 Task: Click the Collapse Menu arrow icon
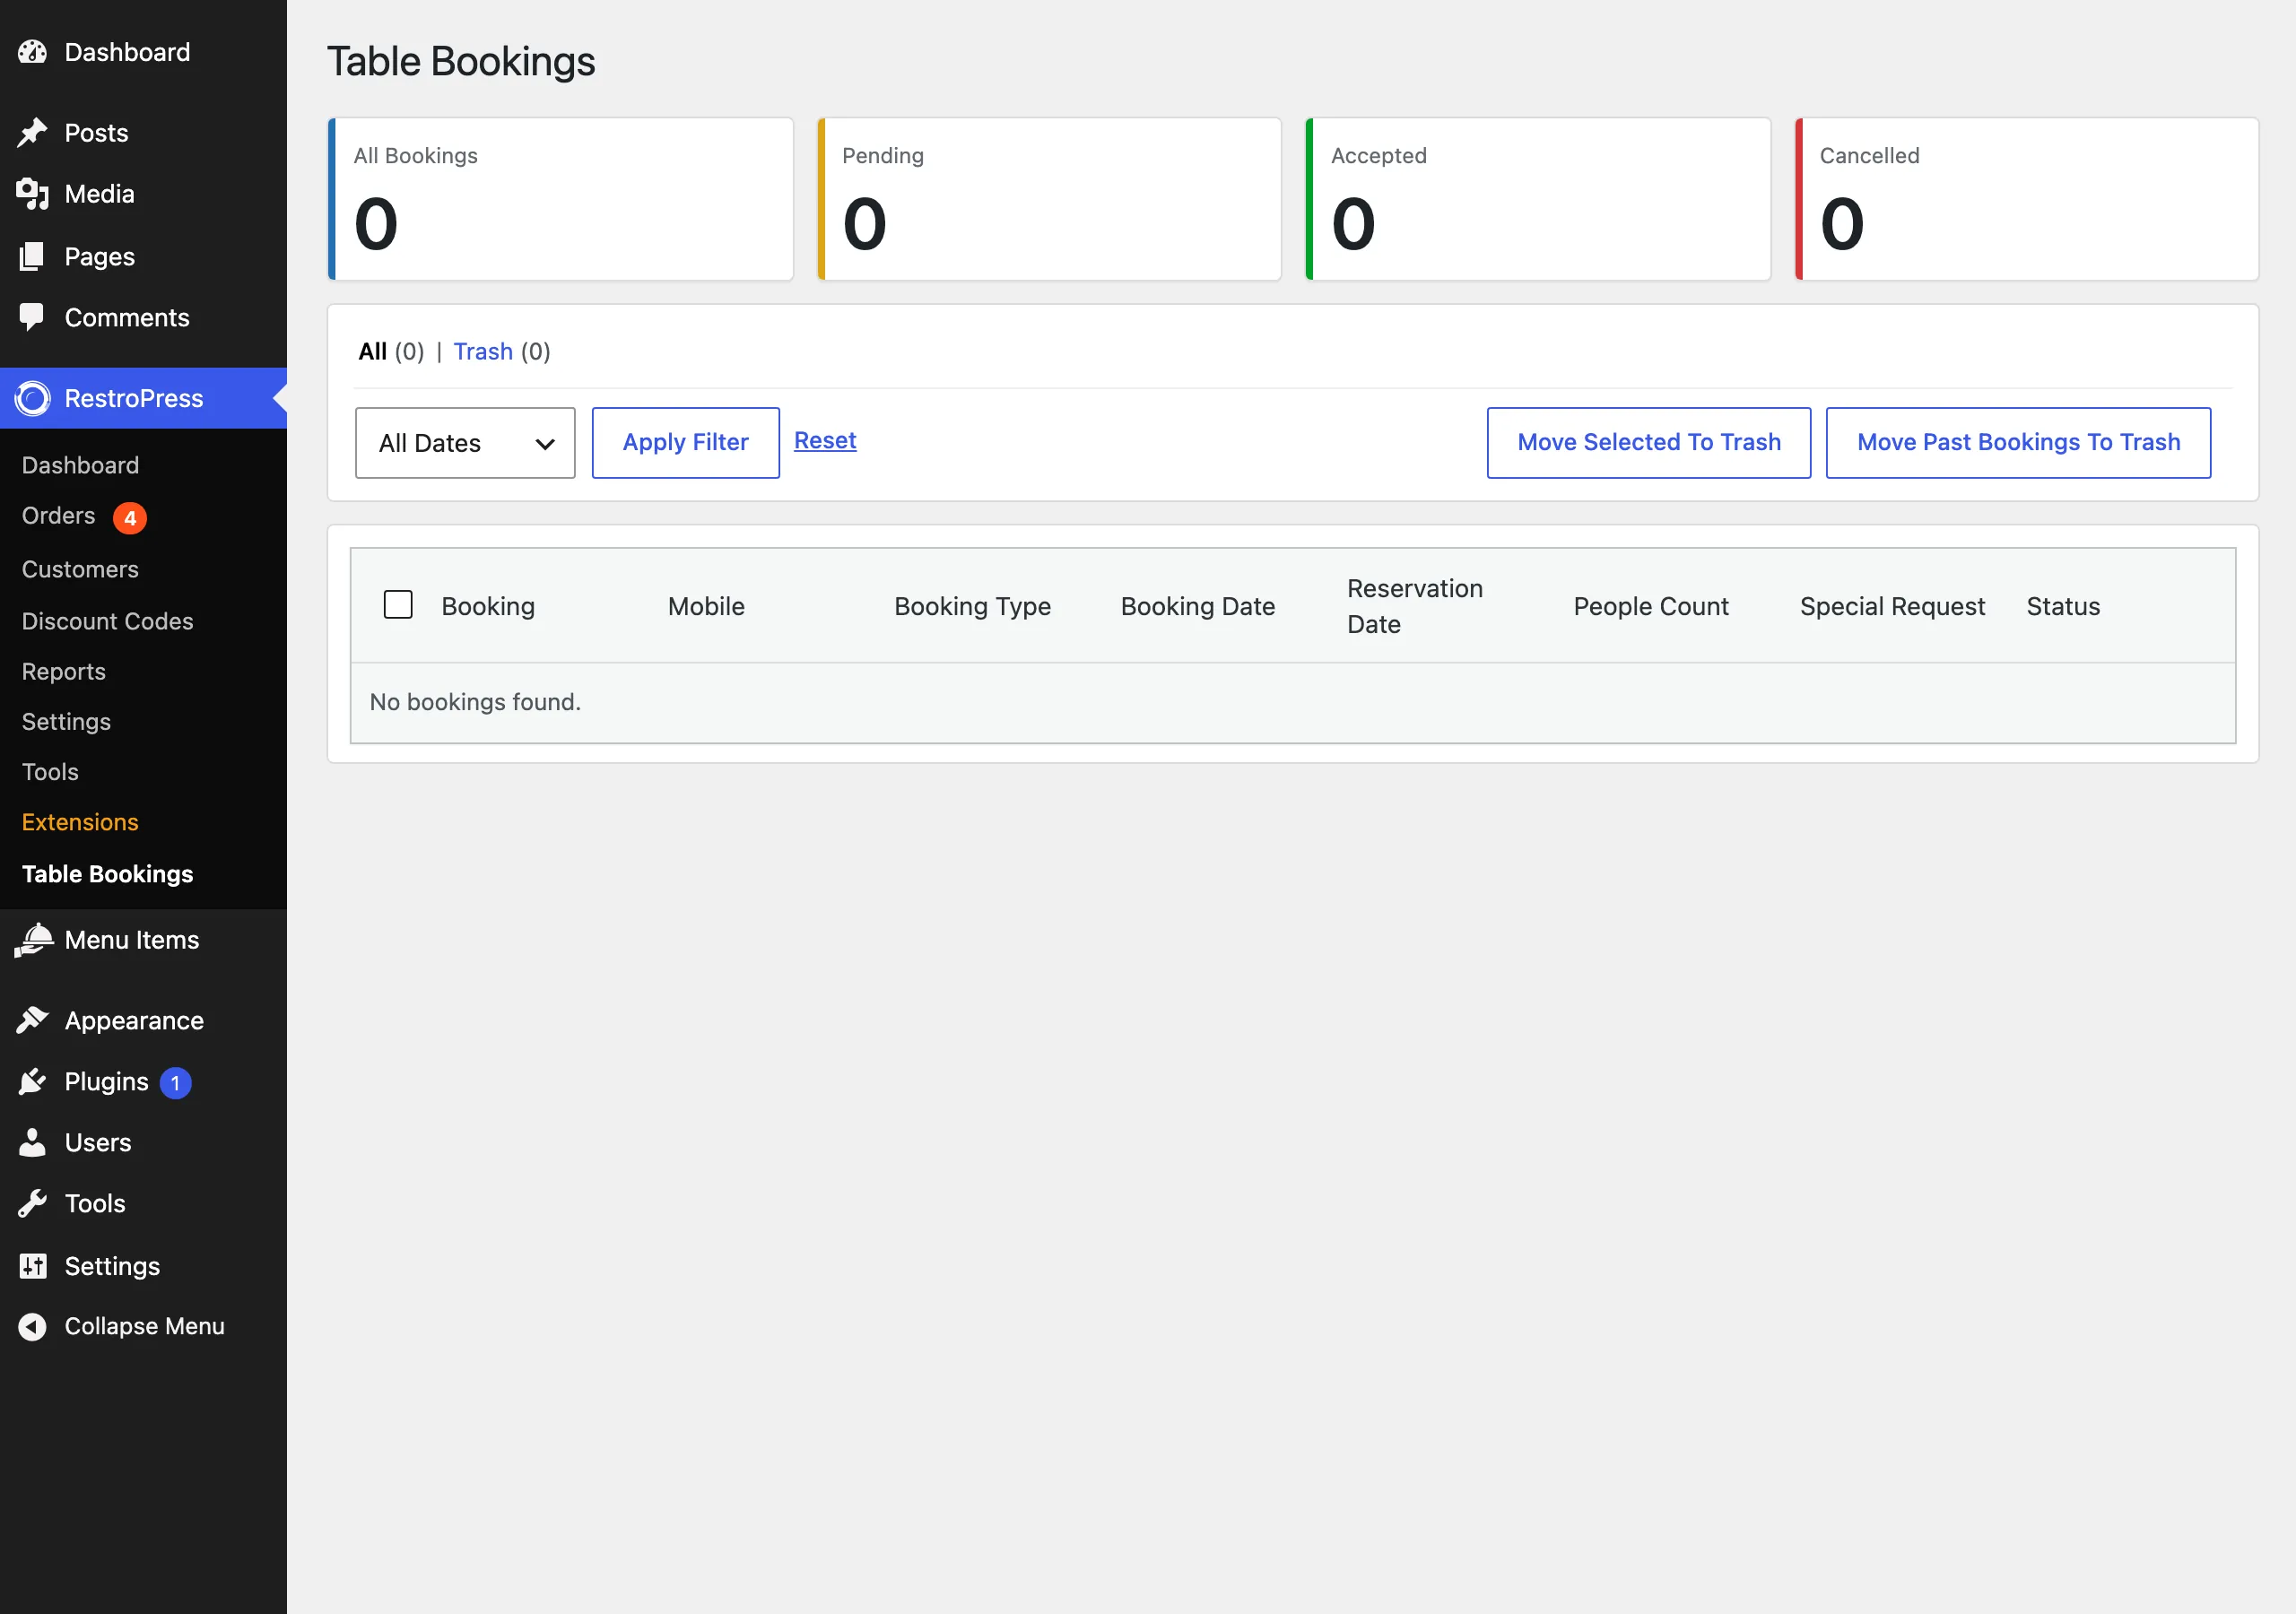(x=32, y=1326)
